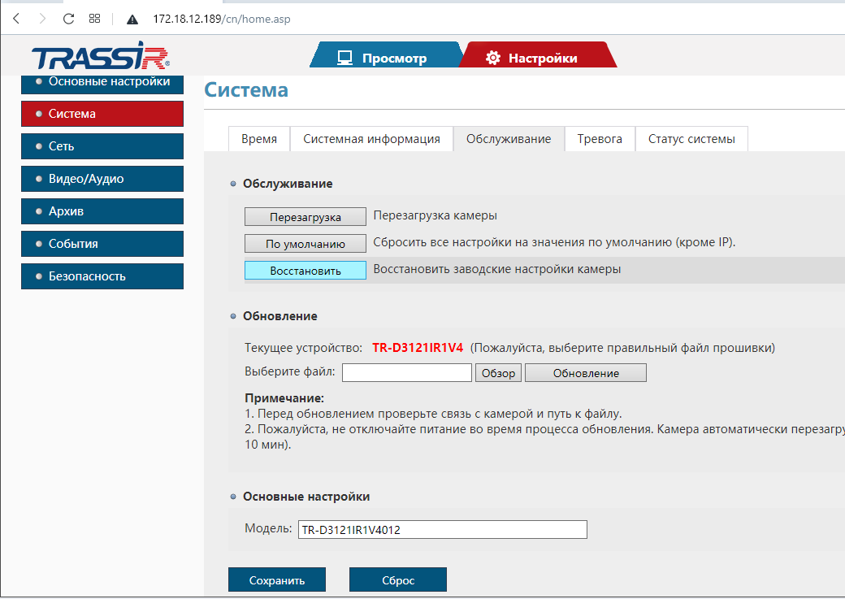Viewport: 845px width, 599px height.
Task: Open the Сеть sidebar section
Action: pyautogui.click(x=102, y=146)
